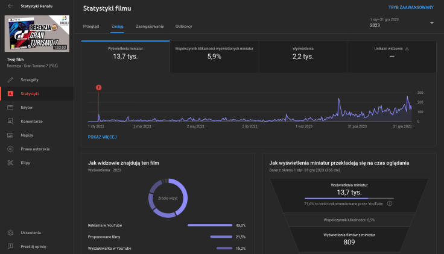This screenshot has width=444, height=254.
Task: Click the Napisy subtitles icon
Action: (x=10, y=135)
